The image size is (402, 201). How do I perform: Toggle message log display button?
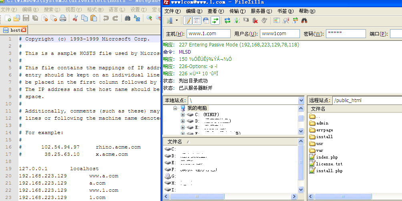coord(187,20)
